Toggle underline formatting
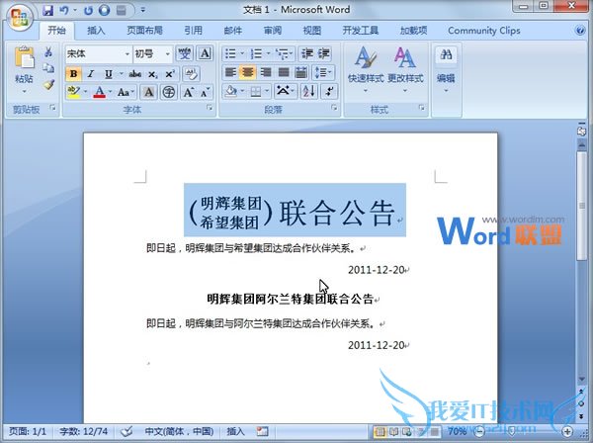 point(108,74)
